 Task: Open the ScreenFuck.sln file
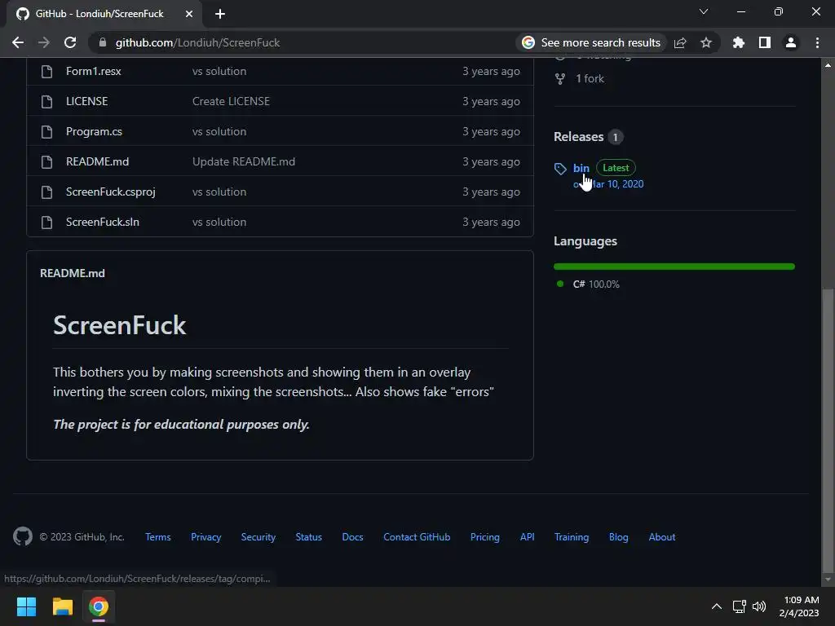pos(102,222)
